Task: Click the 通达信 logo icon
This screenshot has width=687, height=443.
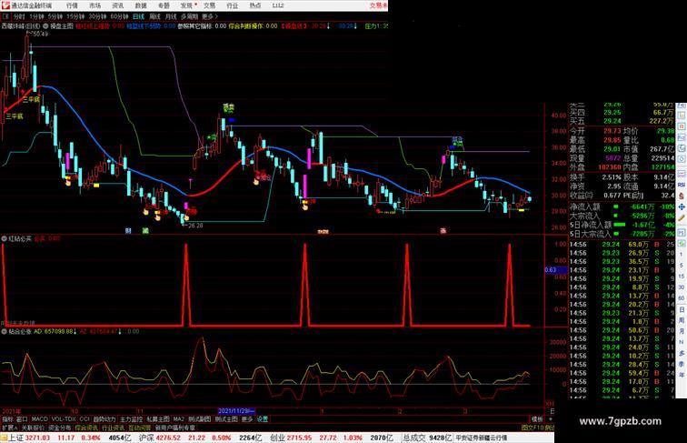Action: point(5,5)
